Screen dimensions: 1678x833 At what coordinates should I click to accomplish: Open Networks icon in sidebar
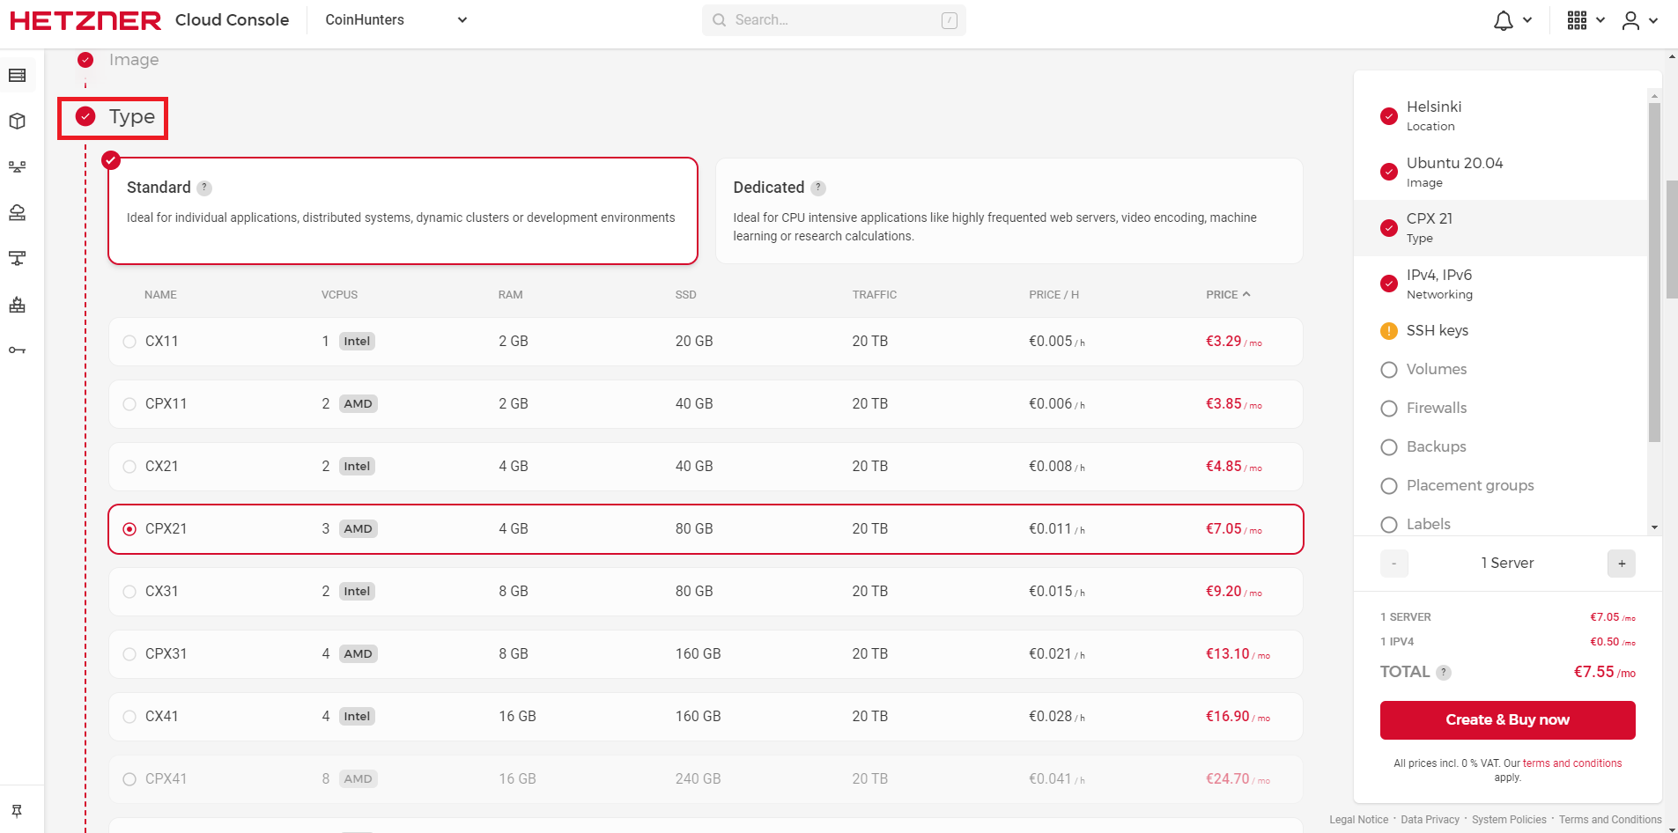[x=18, y=259]
